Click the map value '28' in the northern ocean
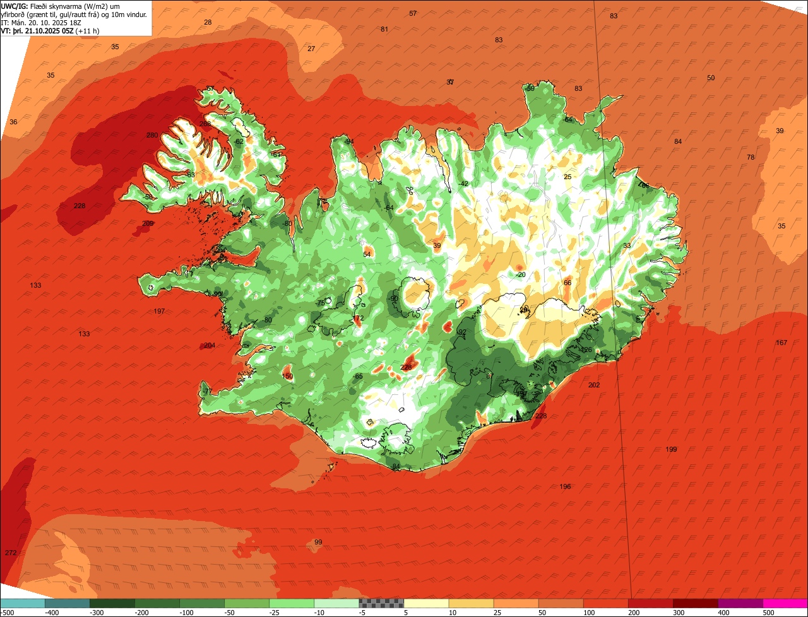 pos(208,22)
